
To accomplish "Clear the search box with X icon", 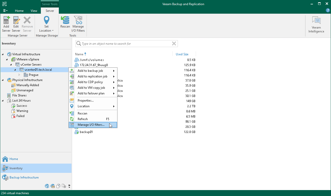I will pos(174,44).
